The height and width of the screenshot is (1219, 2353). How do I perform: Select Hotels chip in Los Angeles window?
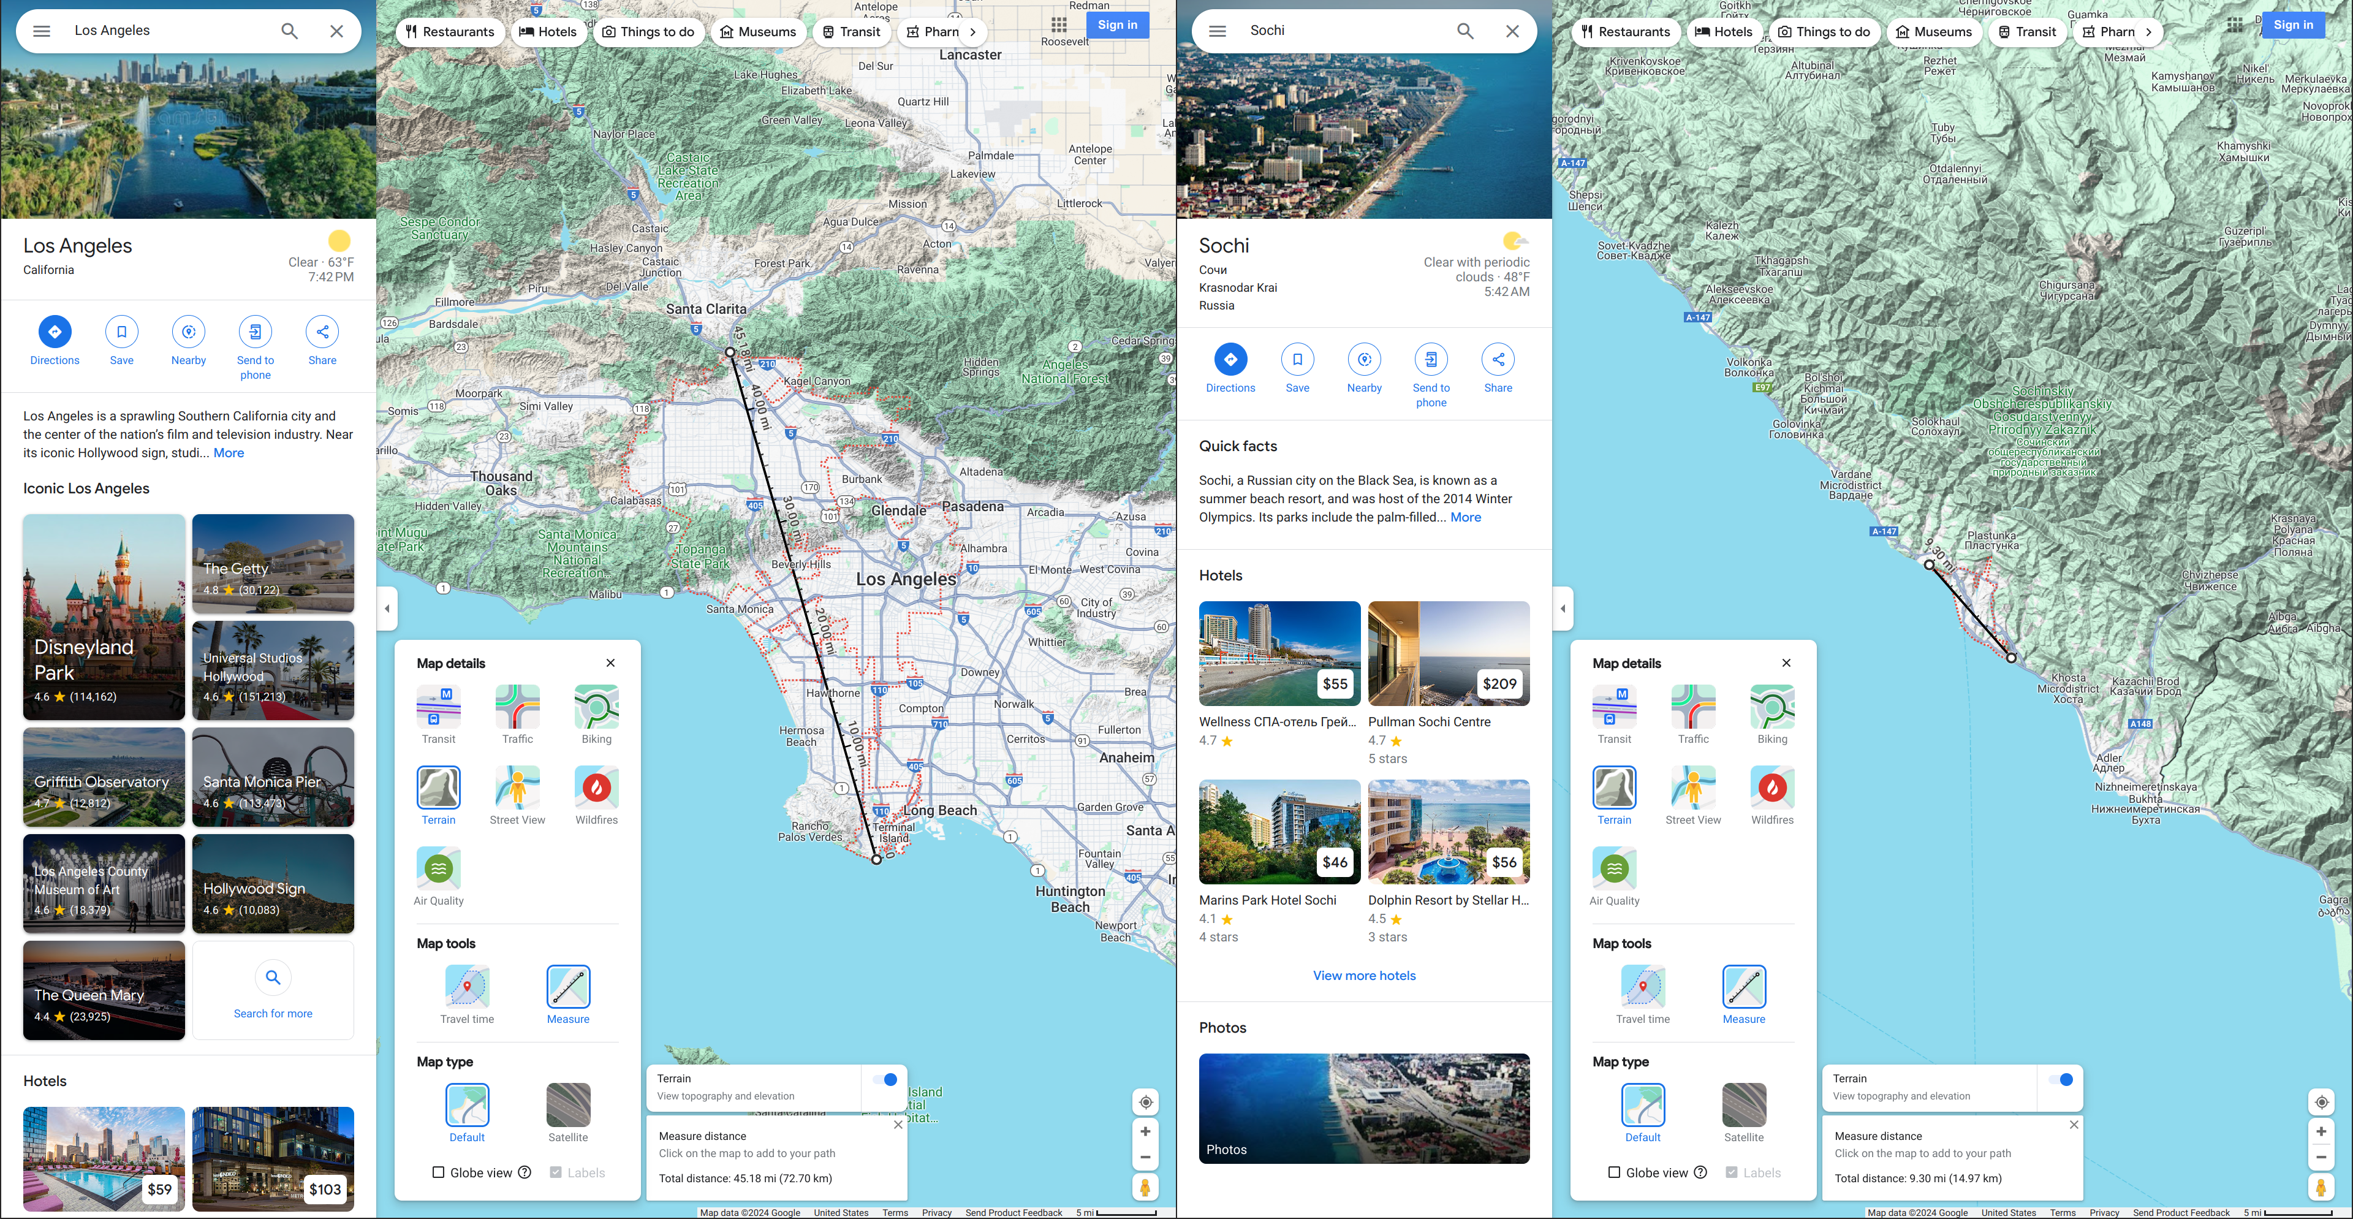[x=548, y=32]
